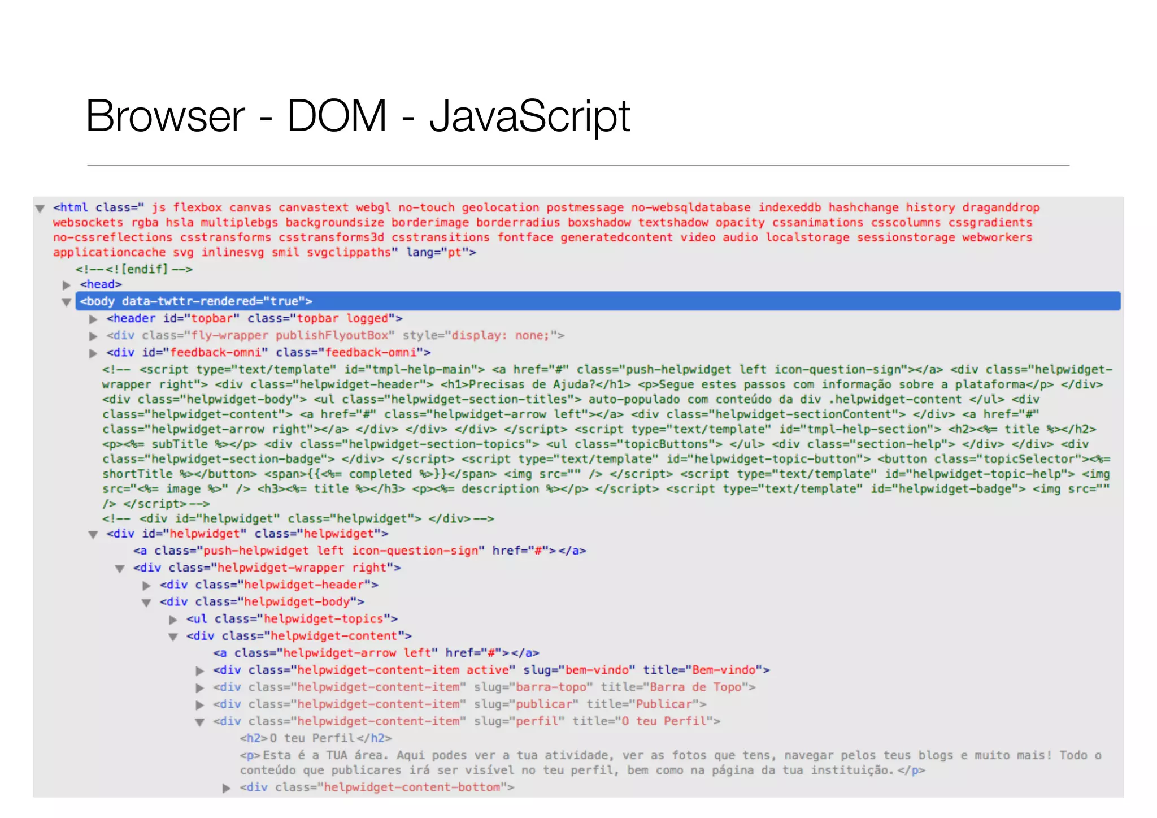Select the content-item slug publicar row

[460, 704]
